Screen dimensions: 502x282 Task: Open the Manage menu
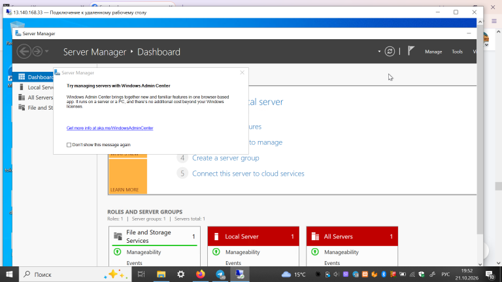tap(433, 52)
